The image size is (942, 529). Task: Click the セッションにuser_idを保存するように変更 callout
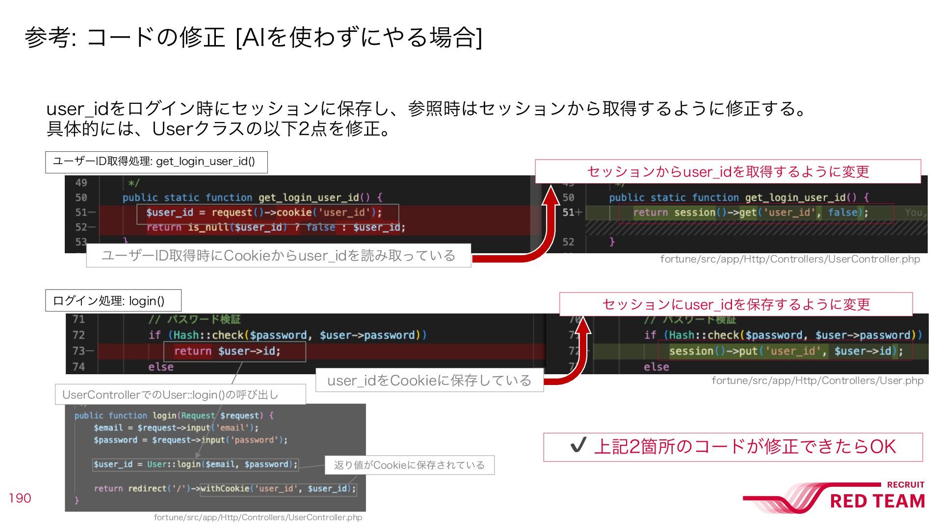point(736,304)
